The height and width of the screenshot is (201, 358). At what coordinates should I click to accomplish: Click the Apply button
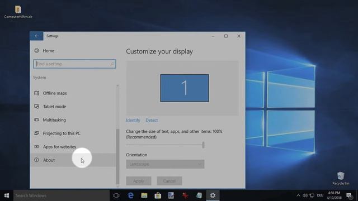[x=139, y=181]
